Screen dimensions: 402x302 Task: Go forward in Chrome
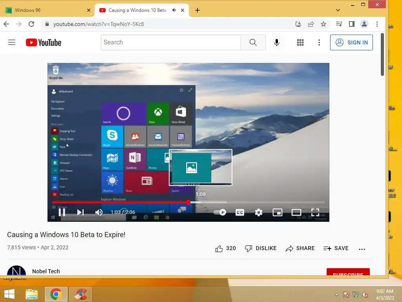pos(19,24)
